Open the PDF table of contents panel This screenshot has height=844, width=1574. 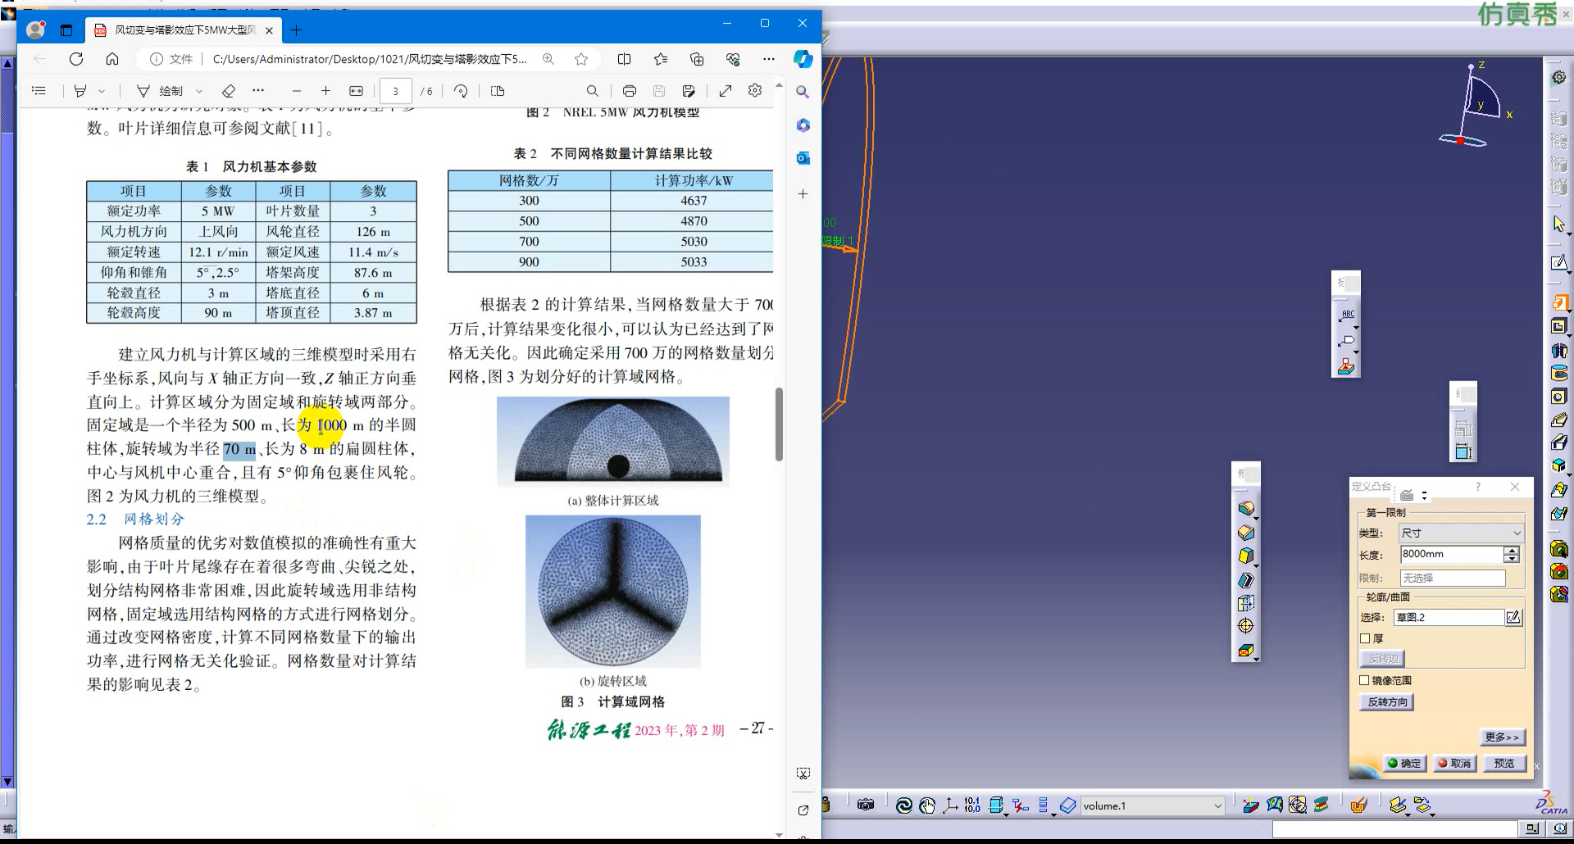pos(39,91)
